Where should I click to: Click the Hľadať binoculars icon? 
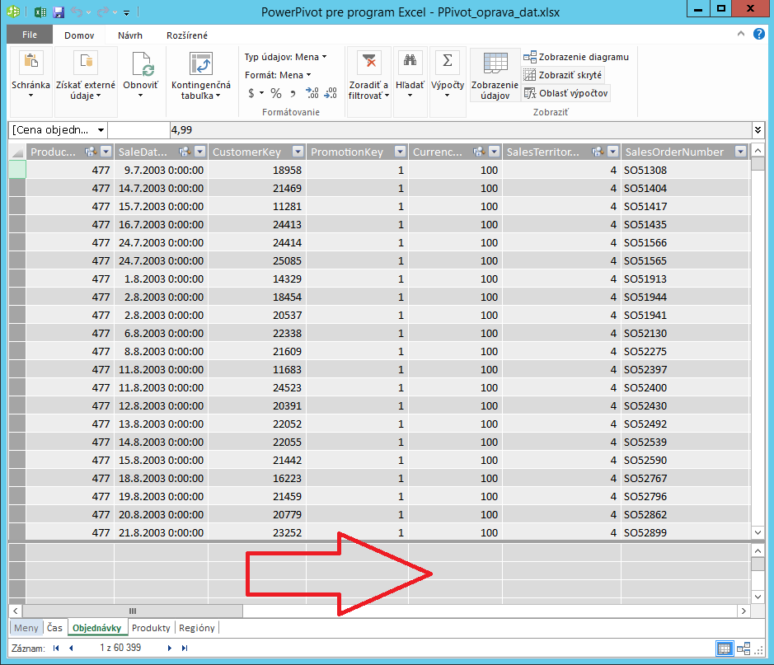(410, 61)
